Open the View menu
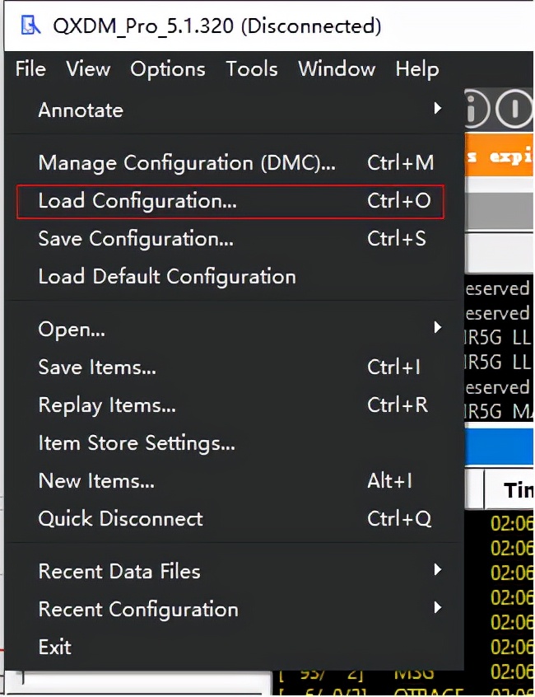Viewport: 535px width, 697px height. coord(87,69)
